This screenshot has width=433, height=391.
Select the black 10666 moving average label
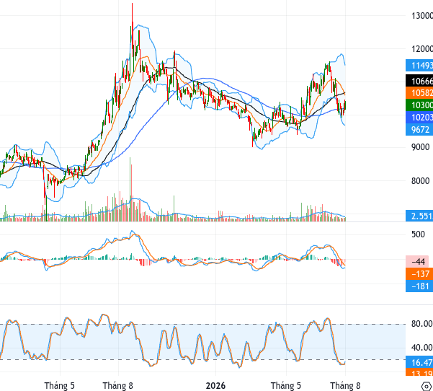419,81
